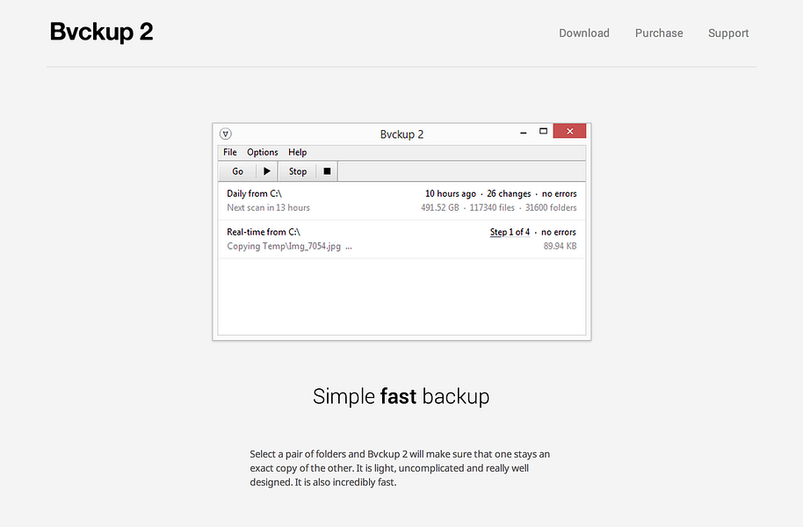This screenshot has height=527, width=803.
Task: Click 'Next scan in 13 hours' text
Action: pos(268,207)
